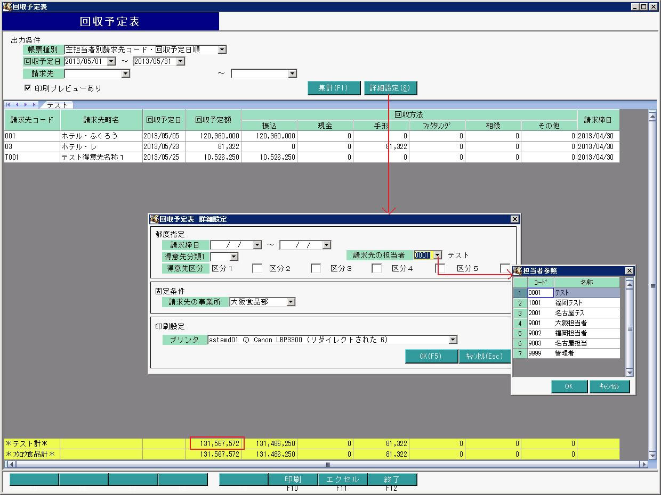Open 請求先の担当者 dropdown arrow
Image resolution: width=661 pixels, height=495 pixels.
[437, 255]
